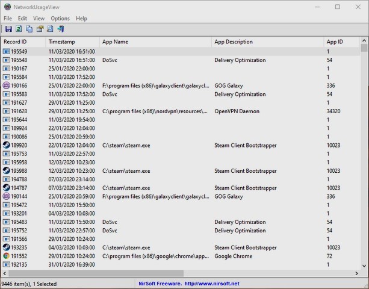Select record 195584
Image resolution: width=369 pixels, height=289 pixels.
coord(181,77)
